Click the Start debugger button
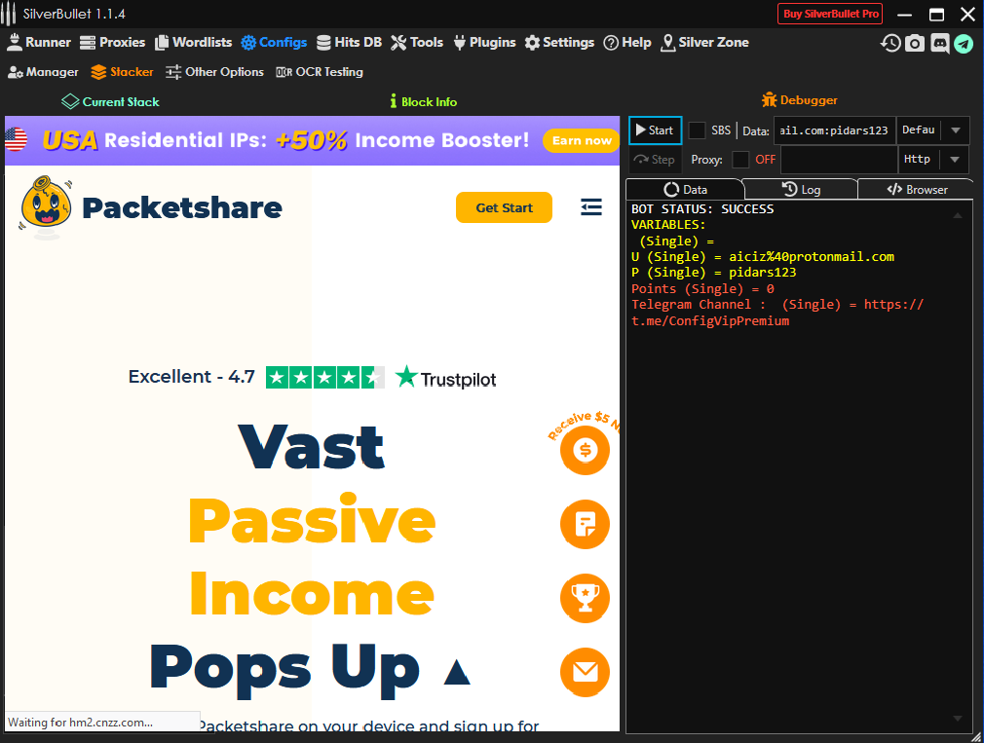Viewport: 984px width, 743px height. (655, 130)
